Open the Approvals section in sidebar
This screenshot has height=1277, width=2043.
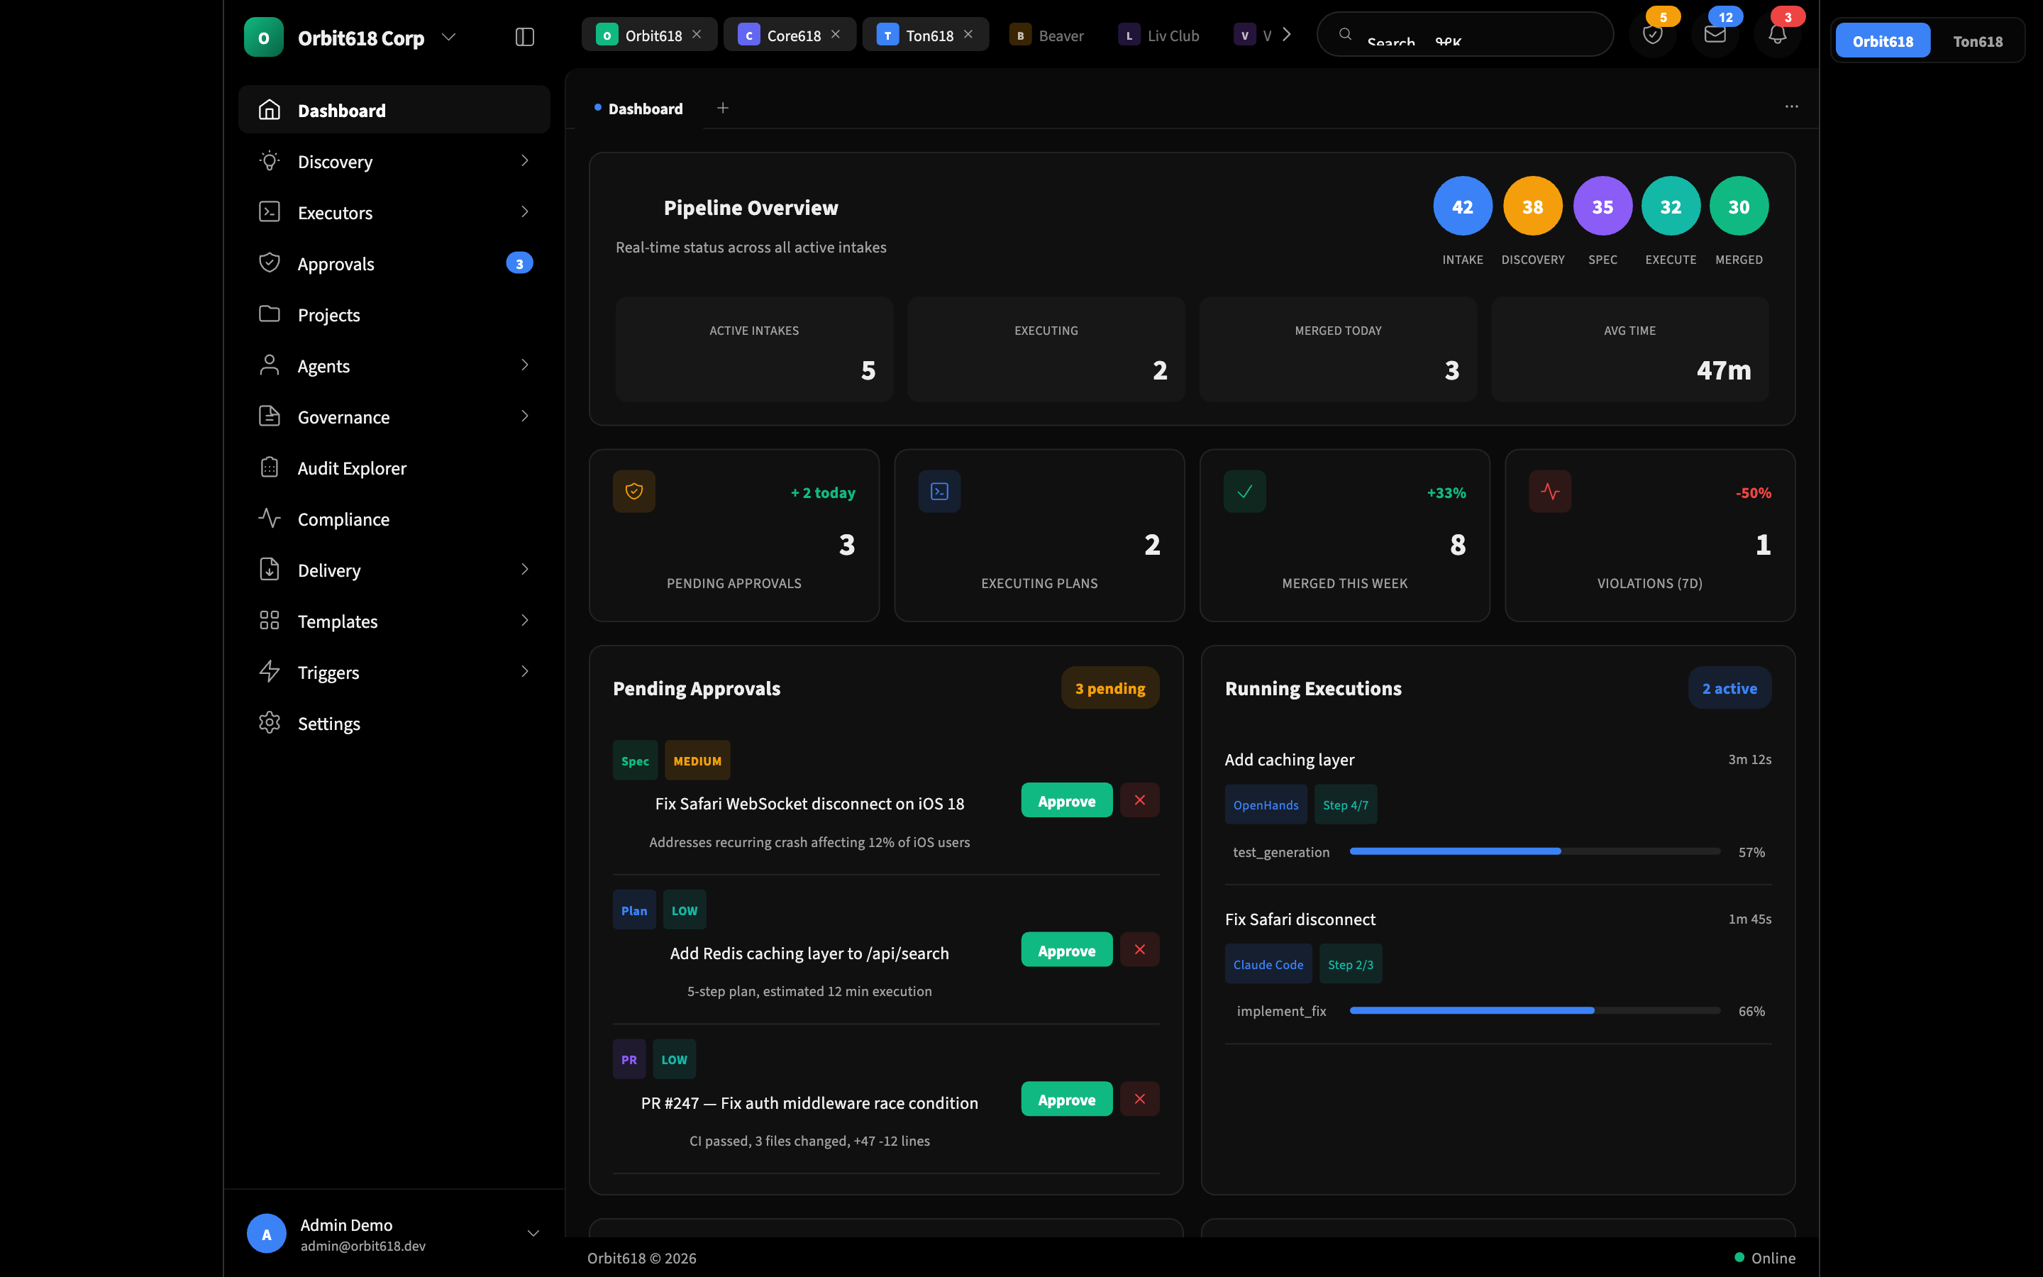point(336,263)
